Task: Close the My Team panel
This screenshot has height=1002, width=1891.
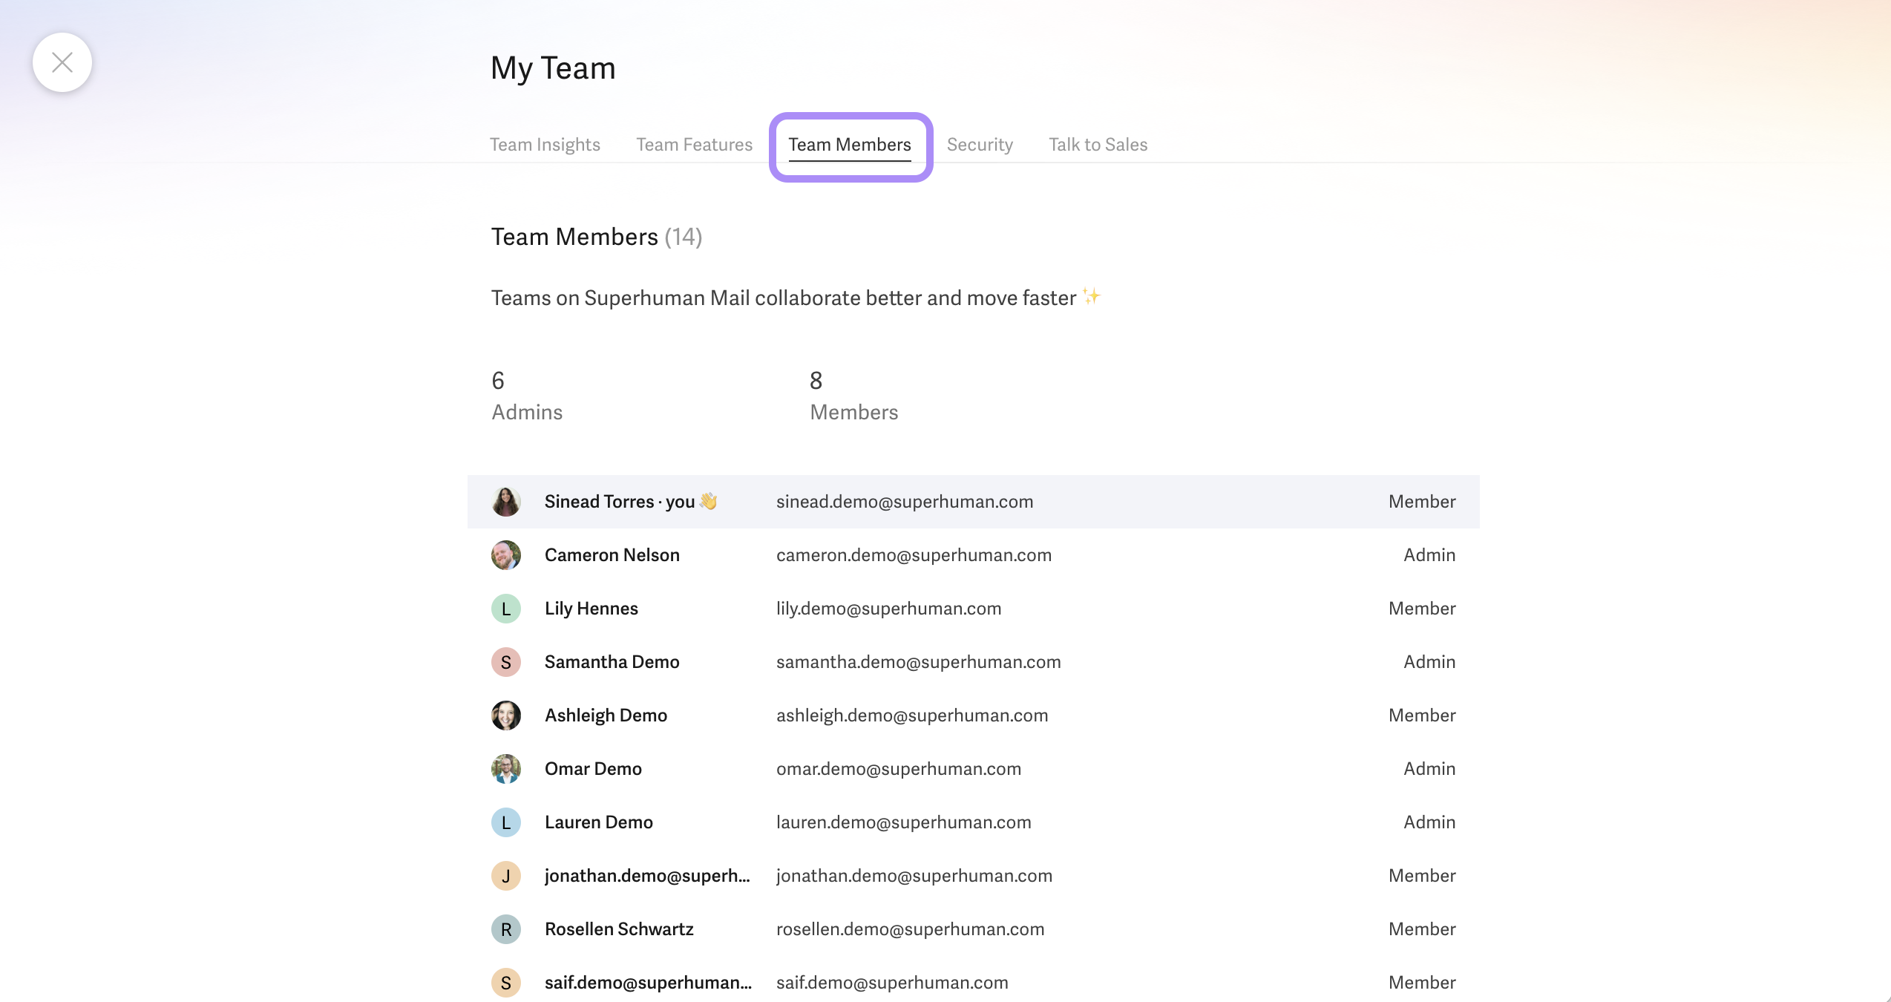Action: pos(62,62)
